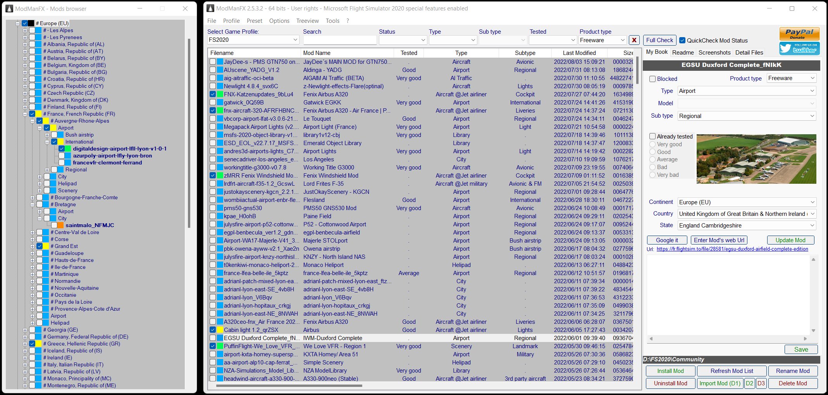Click the orange square next to saintmalo_NFMJC
The height and width of the screenshot is (395, 828).
coord(61,225)
